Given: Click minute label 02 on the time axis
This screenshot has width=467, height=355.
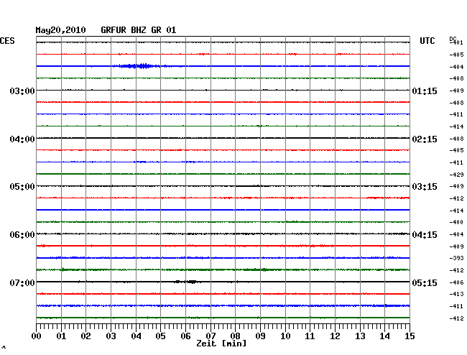Looking at the screenshot, I should 85,336.
